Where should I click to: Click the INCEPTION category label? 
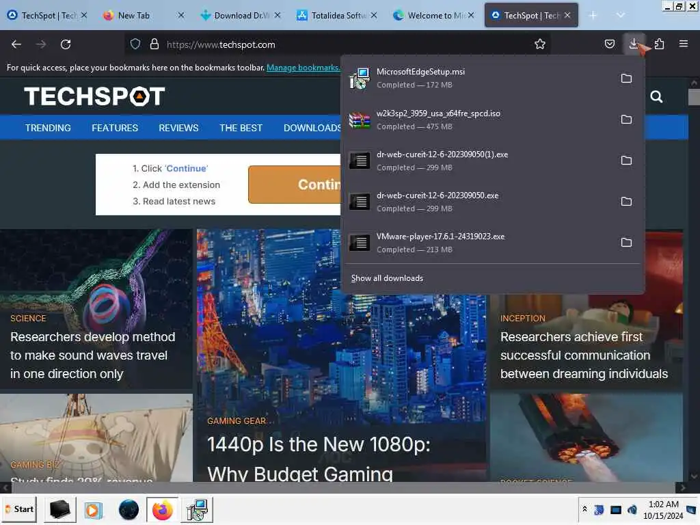tap(522, 319)
